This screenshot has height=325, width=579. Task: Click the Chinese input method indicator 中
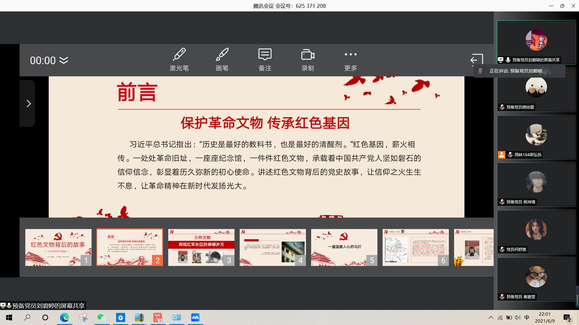[527, 317]
